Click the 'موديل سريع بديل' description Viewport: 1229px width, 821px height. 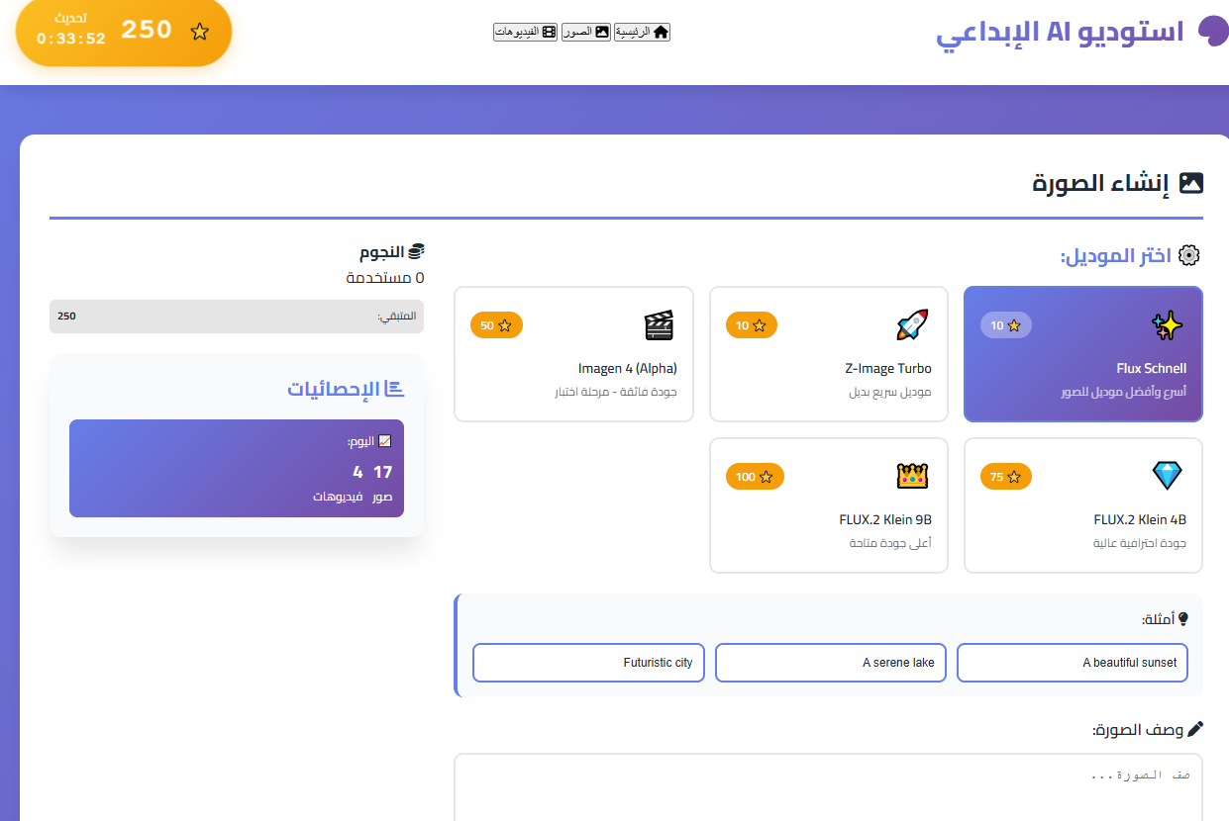(x=890, y=392)
